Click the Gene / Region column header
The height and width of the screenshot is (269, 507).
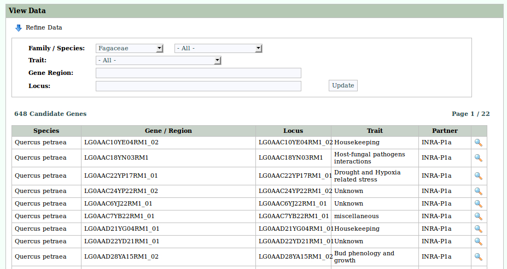(x=168, y=131)
